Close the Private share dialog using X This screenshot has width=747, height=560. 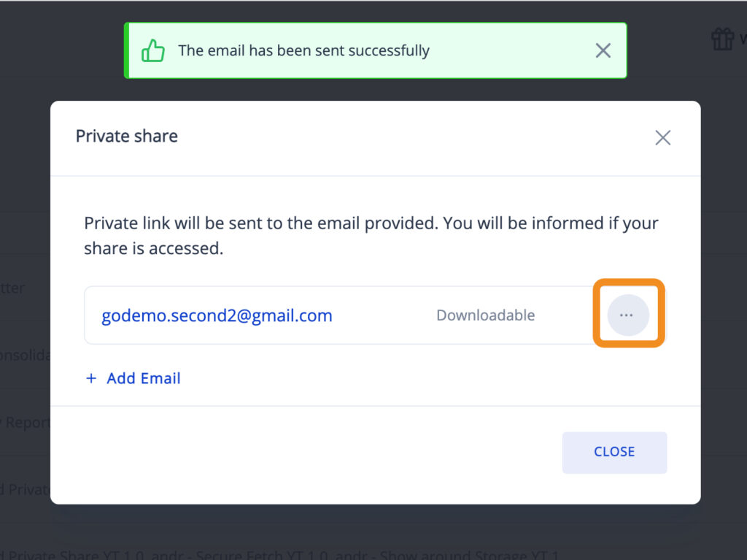662,138
